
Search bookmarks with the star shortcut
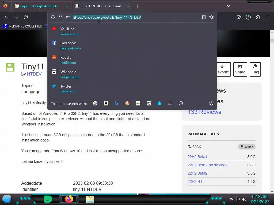[x=159, y=103]
